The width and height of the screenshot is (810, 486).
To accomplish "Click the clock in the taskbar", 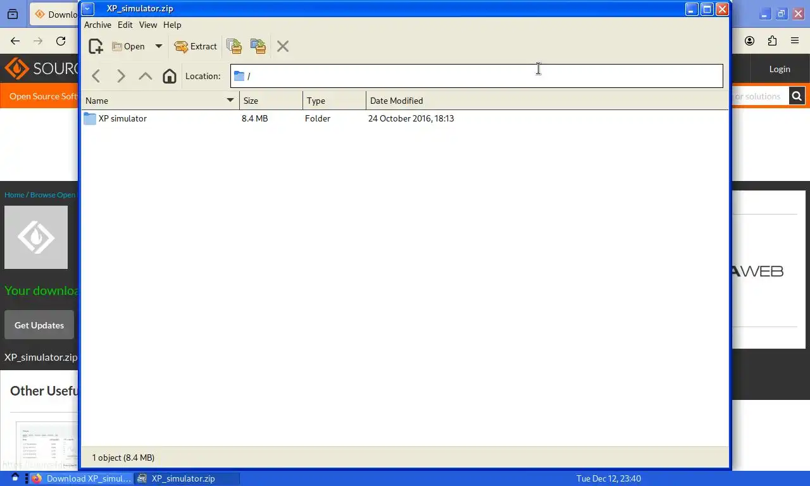I will pos(608,478).
